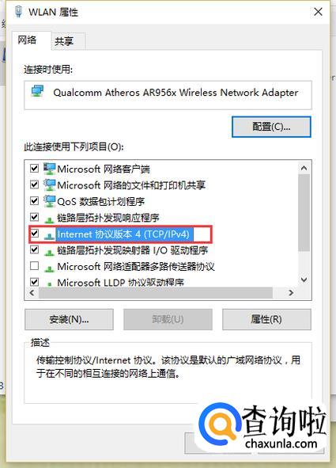Open the 配置(C)... button
336x468 pixels.
271,127
